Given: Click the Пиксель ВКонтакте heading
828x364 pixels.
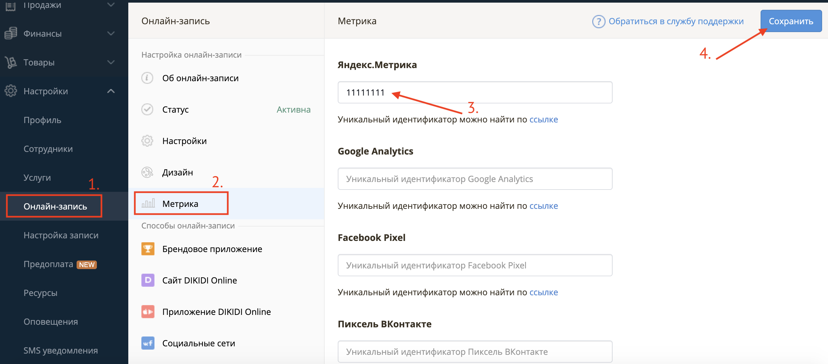Looking at the screenshot, I should point(385,324).
